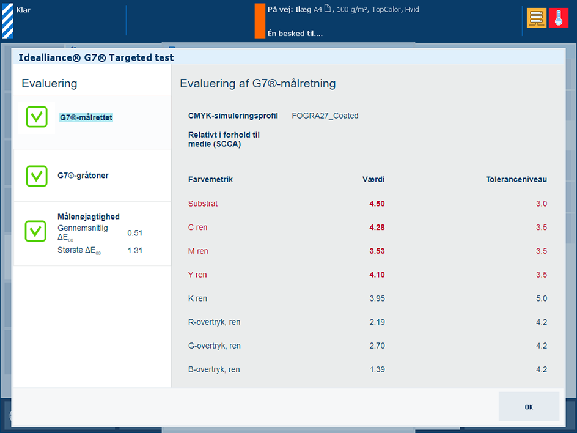577x433 pixels.
Task: Click the 'G-overtryk, ren' row label
Action: [214, 346]
